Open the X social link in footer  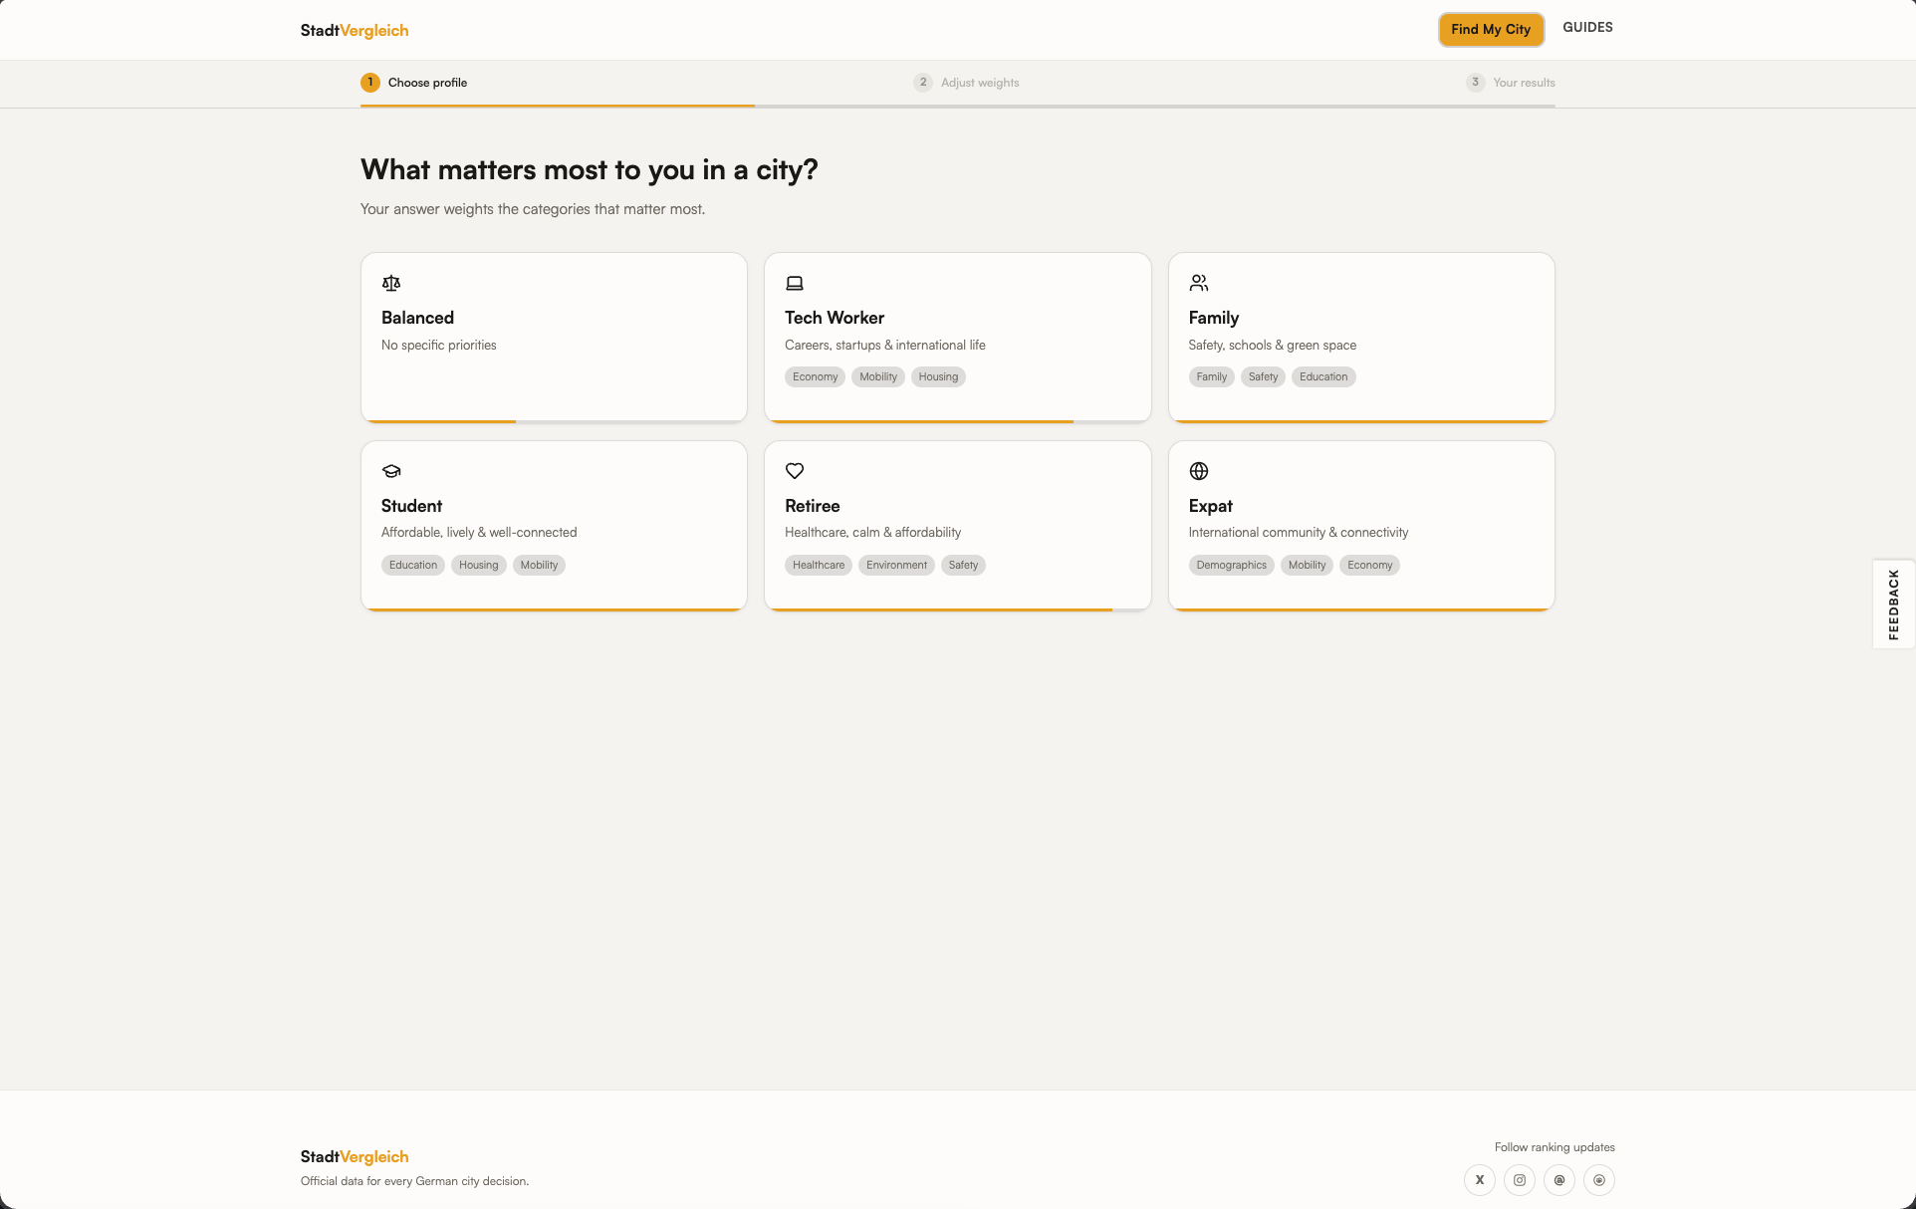click(1480, 1180)
